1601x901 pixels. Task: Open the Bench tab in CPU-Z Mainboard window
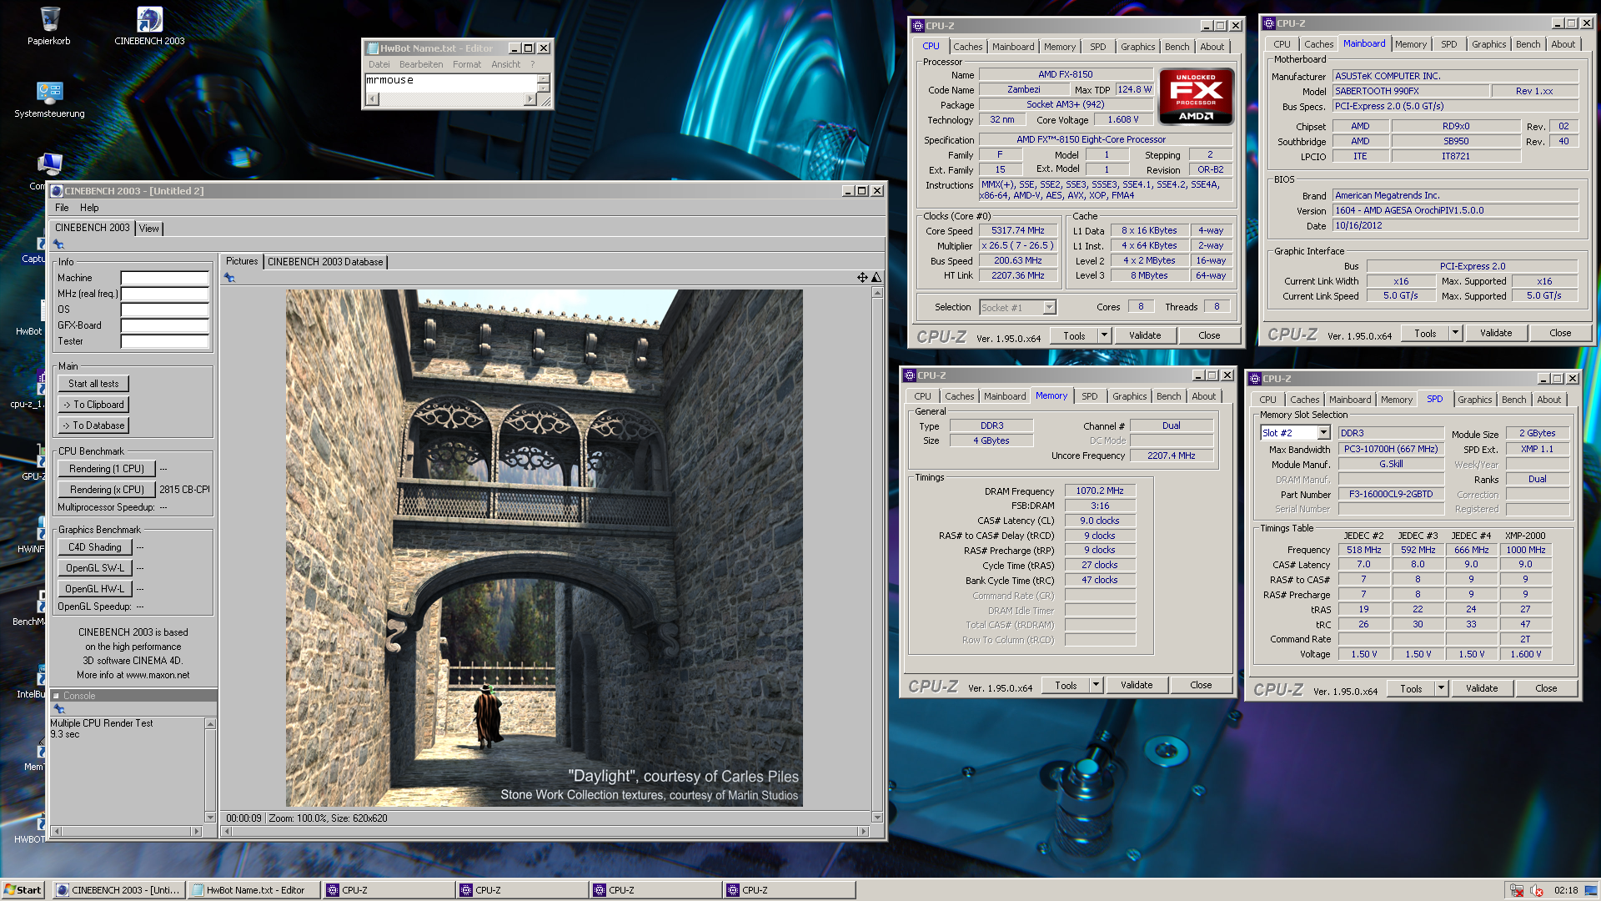1528,44
